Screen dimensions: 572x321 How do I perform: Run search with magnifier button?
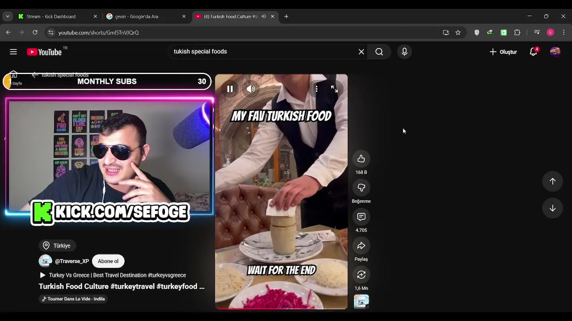tap(379, 52)
